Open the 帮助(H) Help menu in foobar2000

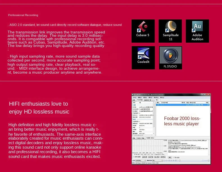(162, 98)
